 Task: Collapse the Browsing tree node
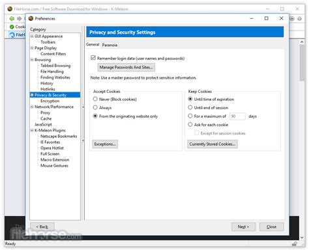(x=32, y=60)
